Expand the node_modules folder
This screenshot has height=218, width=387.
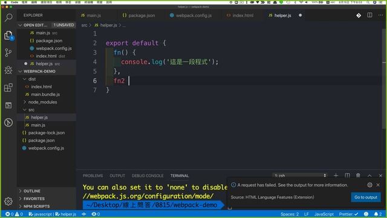coord(25,102)
